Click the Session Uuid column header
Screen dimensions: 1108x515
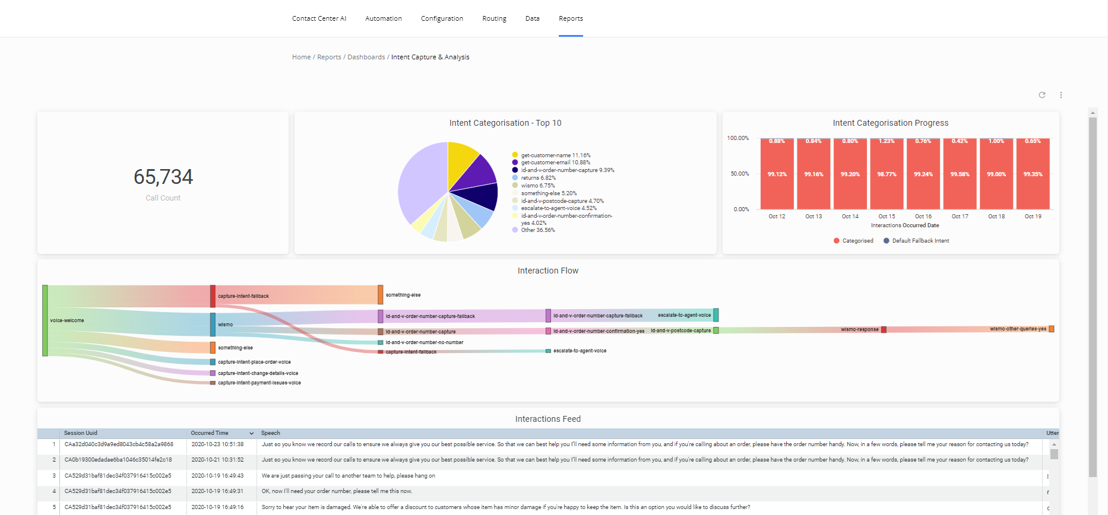click(81, 433)
